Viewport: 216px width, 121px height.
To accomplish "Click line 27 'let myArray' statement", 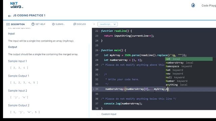I will coord(145,55).
